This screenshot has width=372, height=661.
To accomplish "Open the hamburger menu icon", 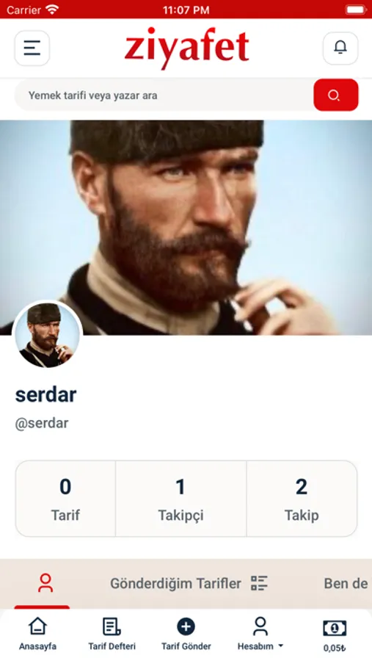I will coord(32,48).
